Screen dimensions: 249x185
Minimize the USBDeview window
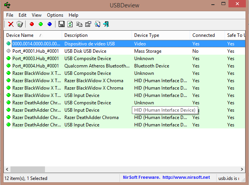[213, 4]
